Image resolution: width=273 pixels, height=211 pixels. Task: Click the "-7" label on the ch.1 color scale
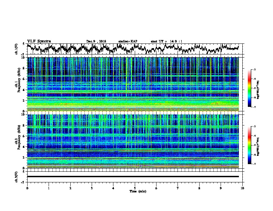[x=254, y=107]
